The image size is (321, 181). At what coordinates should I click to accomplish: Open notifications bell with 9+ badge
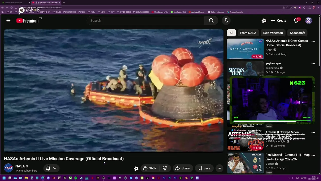click(x=296, y=21)
